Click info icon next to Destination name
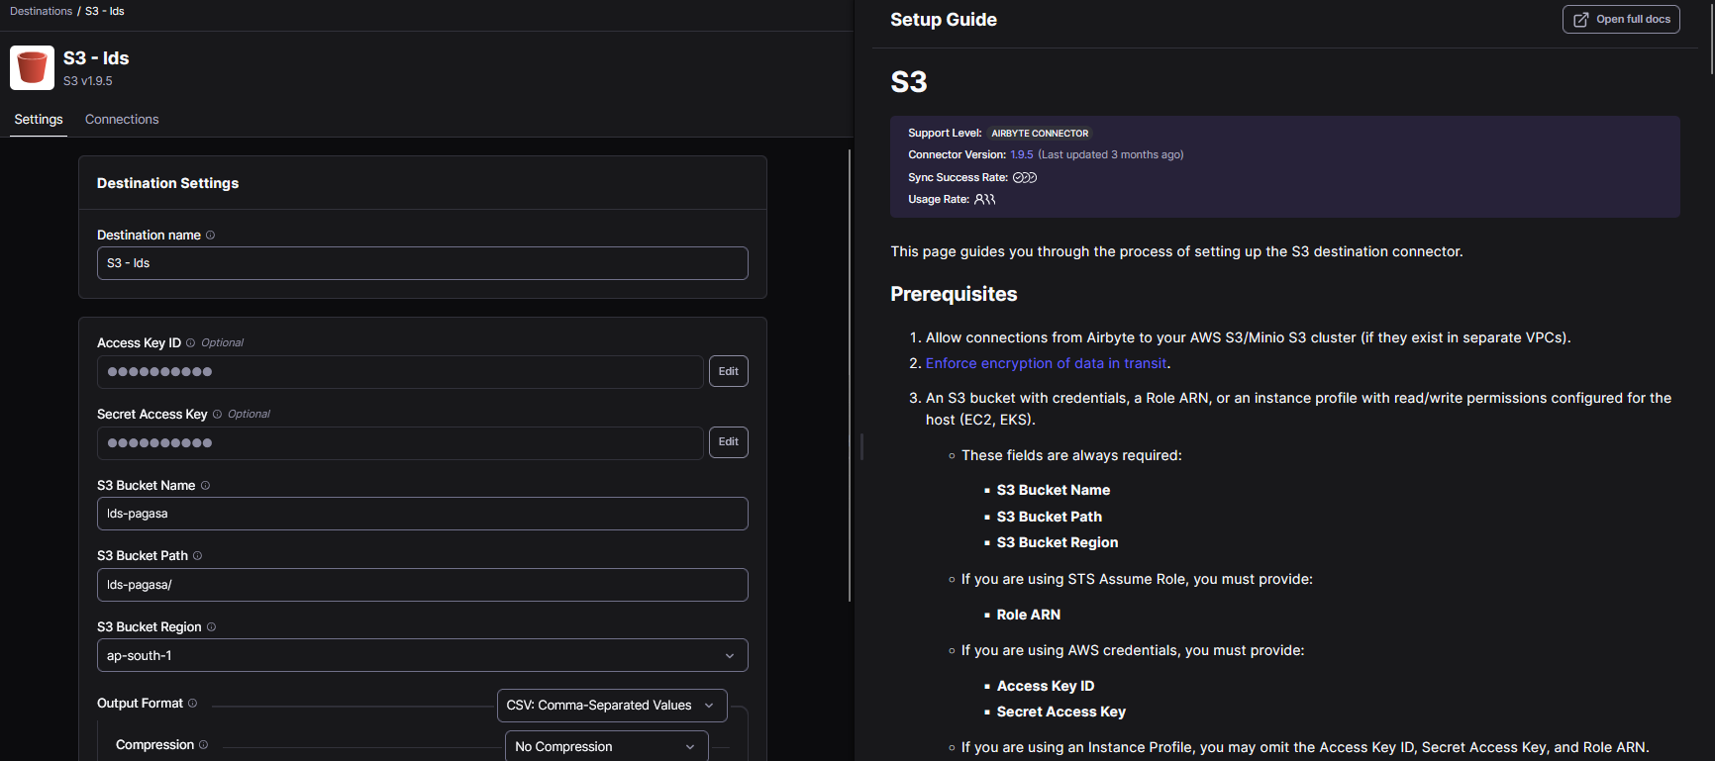The height and width of the screenshot is (761, 1715). coord(210,236)
